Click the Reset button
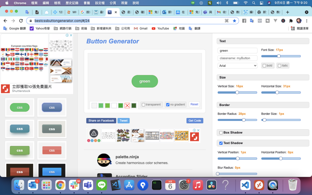This screenshot has height=195, width=312. [x=194, y=104]
